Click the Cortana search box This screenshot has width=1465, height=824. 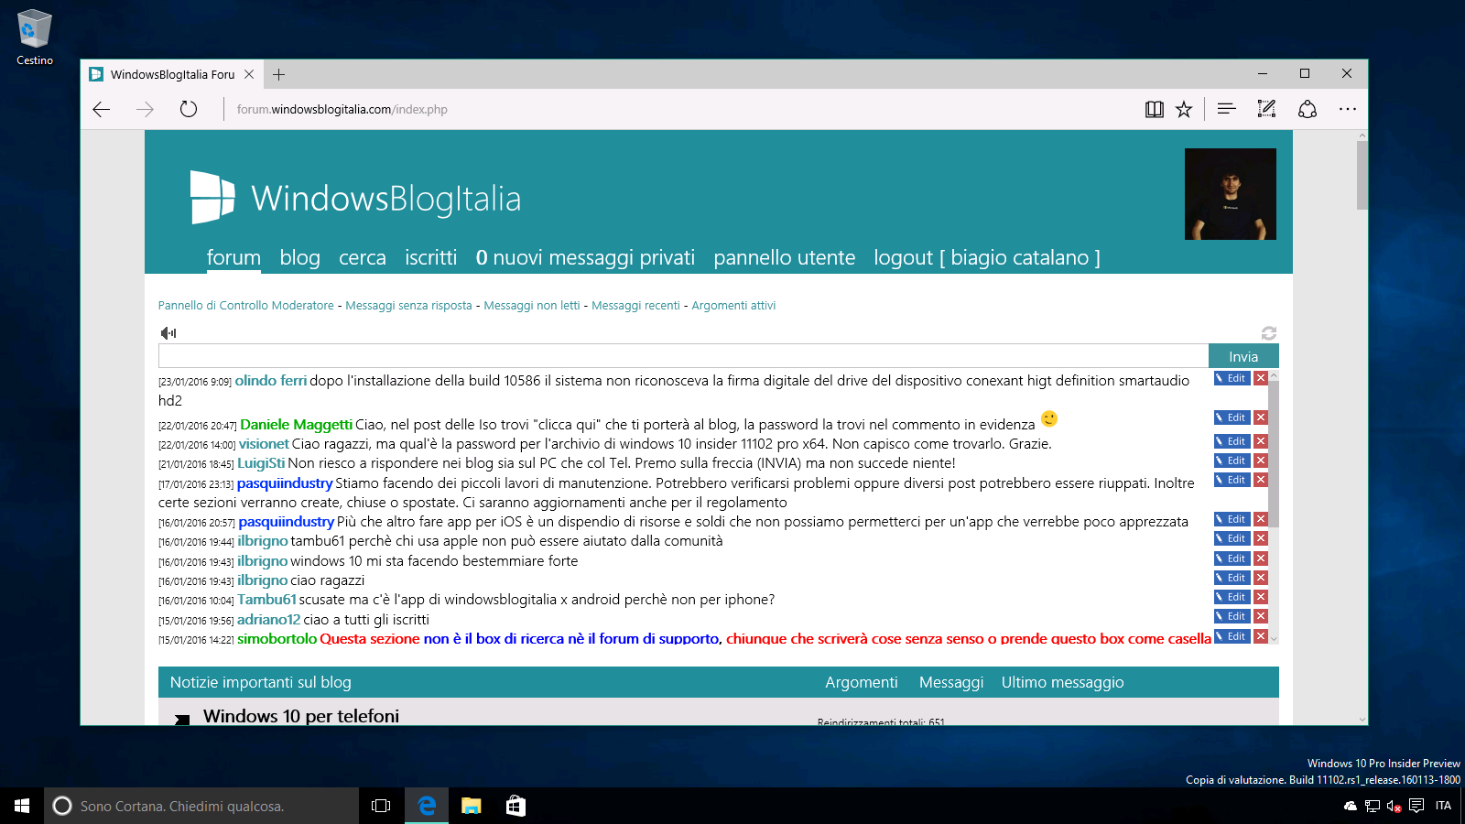tap(201, 806)
